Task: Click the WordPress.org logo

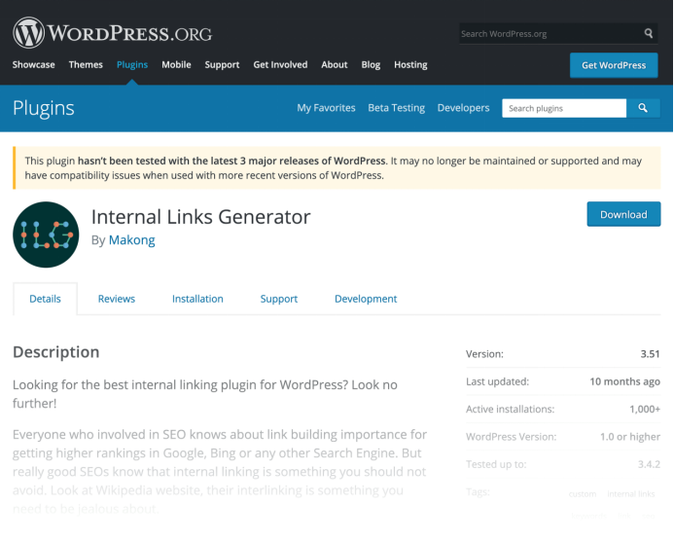Action: (112, 33)
